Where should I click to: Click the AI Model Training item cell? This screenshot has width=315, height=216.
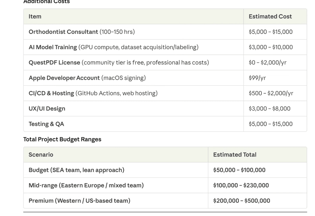pos(113,47)
